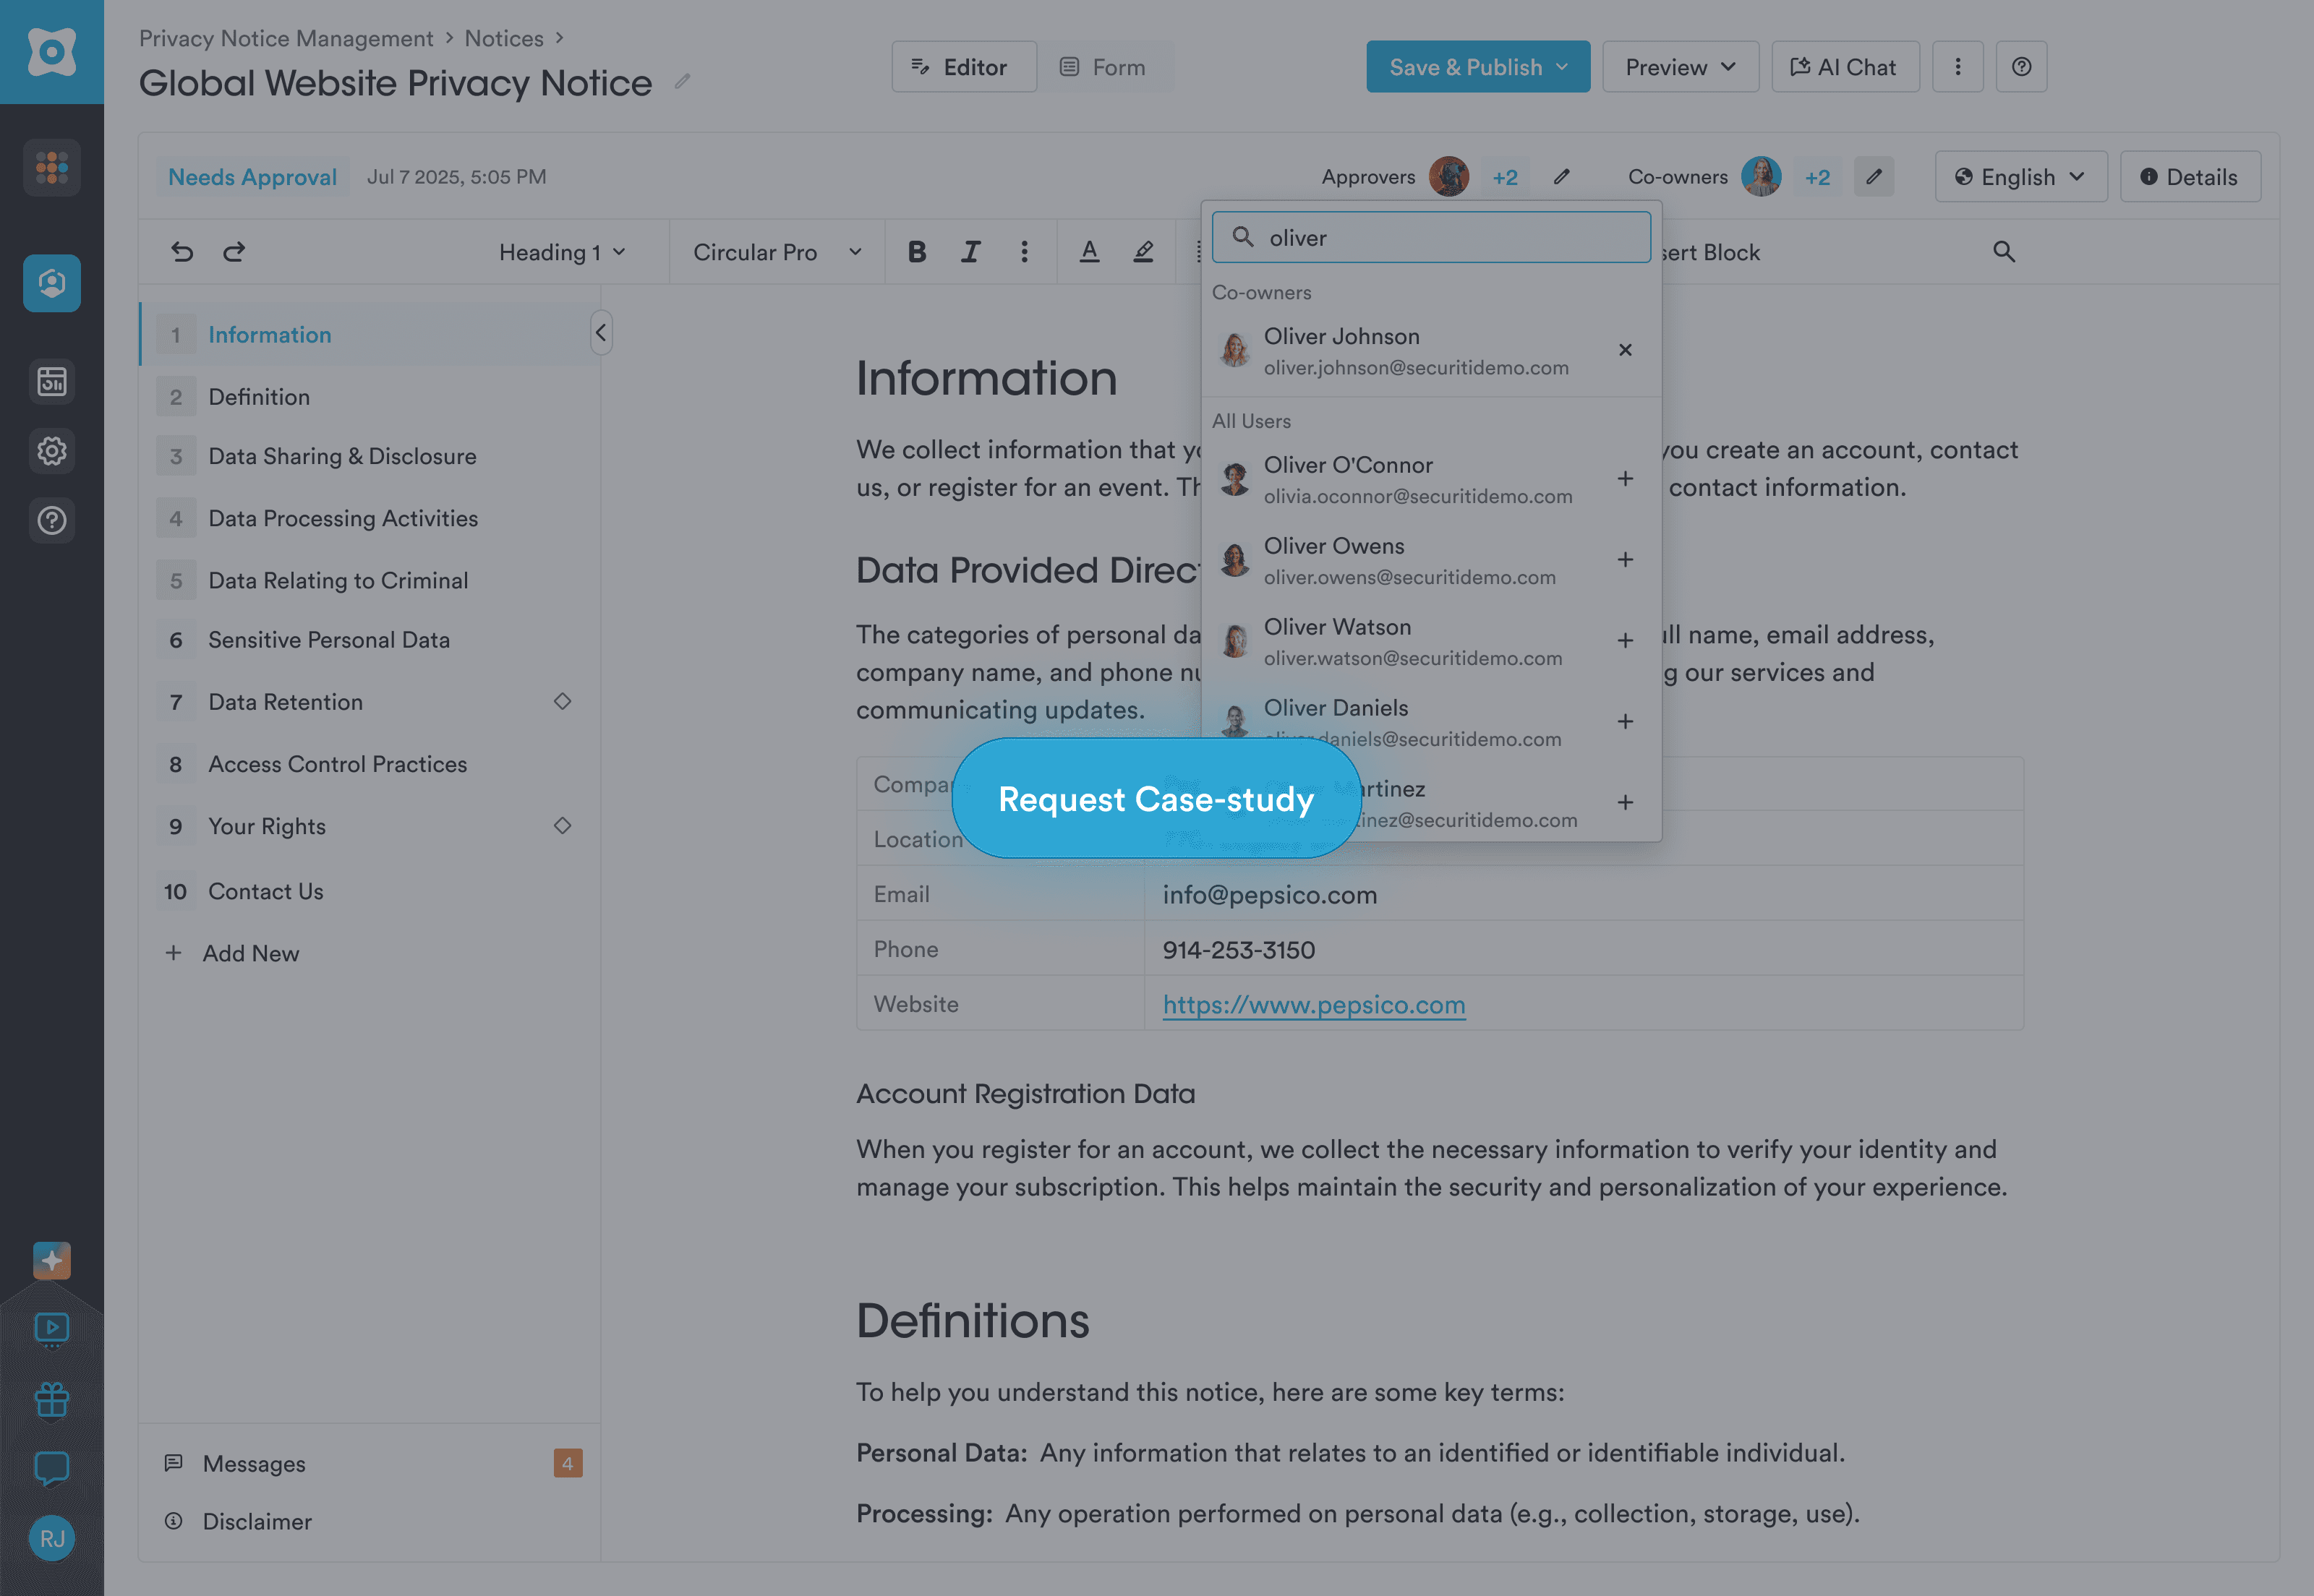This screenshot has height=1596, width=2314.
Task: Edit the Approvers list via the pencil
Action: coord(1562,176)
